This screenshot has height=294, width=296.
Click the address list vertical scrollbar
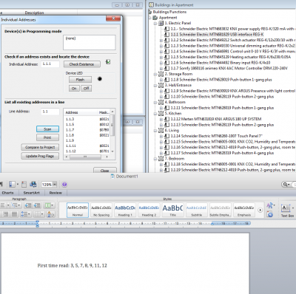click(112, 131)
